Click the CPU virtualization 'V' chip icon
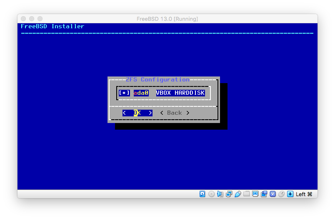The width and height of the screenshot is (335, 219). (273, 194)
